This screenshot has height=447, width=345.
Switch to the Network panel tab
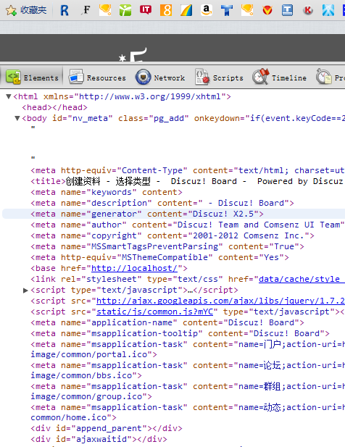coord(160,78)
